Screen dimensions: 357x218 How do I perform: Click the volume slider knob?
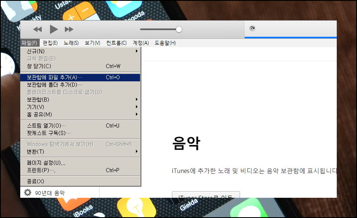click(x=179, y=29)
